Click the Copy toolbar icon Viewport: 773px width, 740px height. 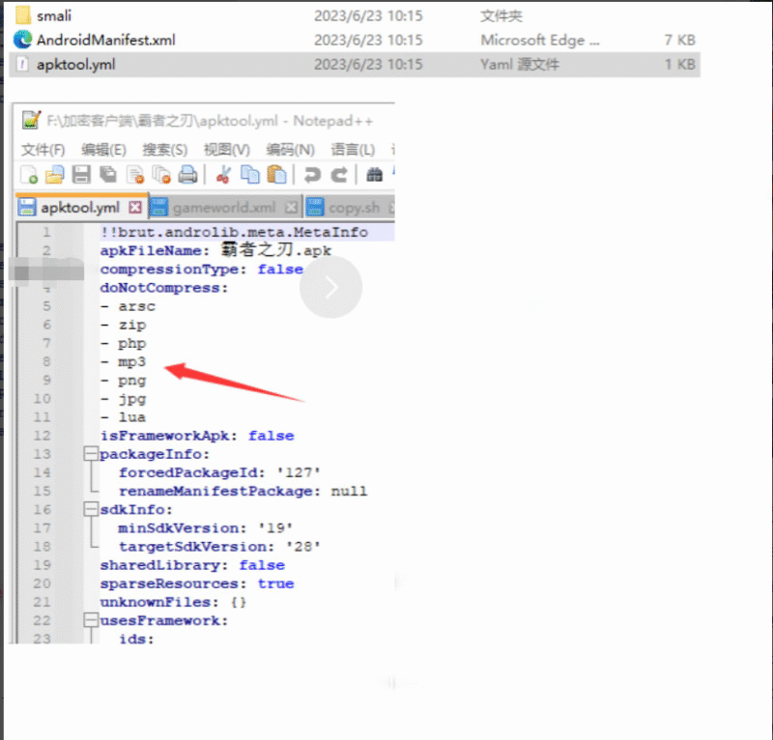[x=250, y=175]
